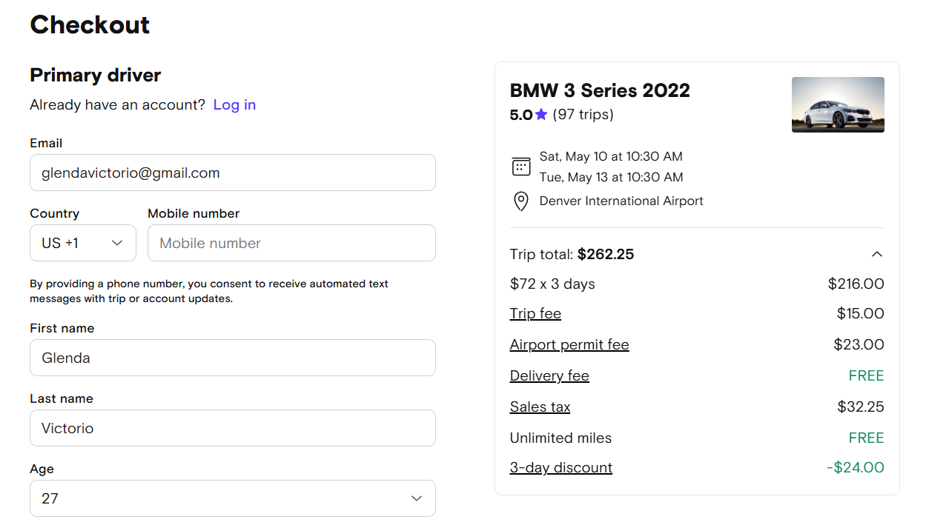Click the location pin icon
Screen dimensions: 949x525
click(521, 201)
